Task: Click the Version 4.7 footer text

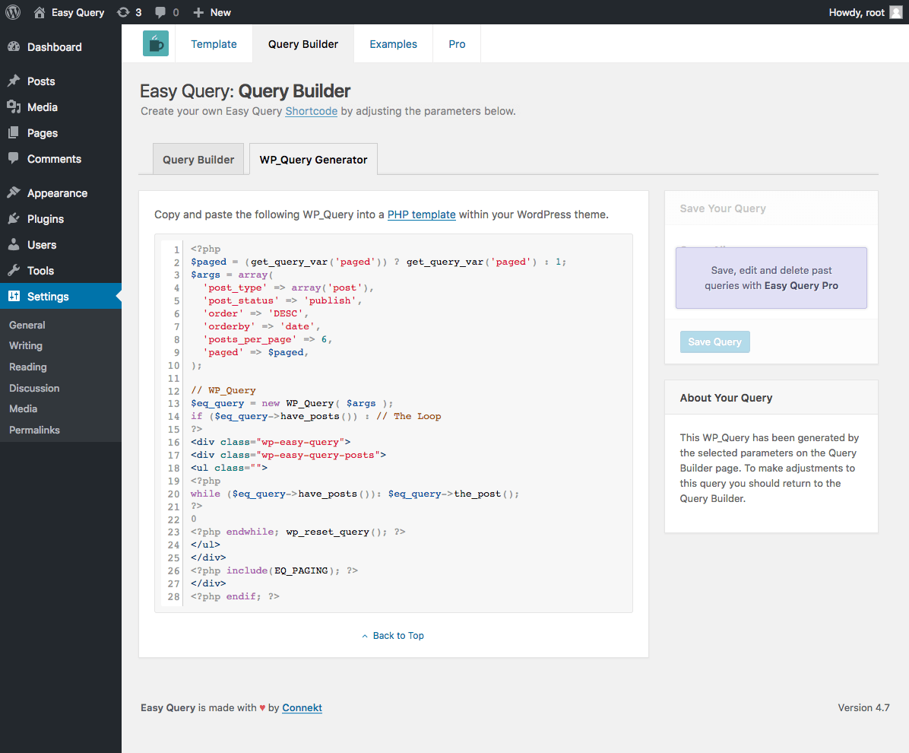Action: click(x=863, y=708)
